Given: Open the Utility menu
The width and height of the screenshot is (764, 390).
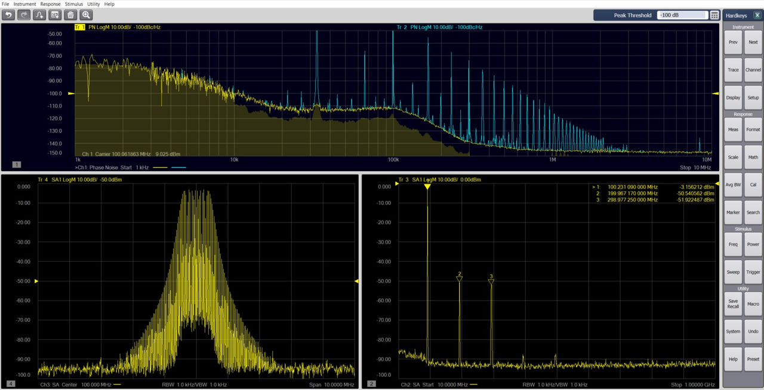Looking at the screenshot, I should 93,4.
